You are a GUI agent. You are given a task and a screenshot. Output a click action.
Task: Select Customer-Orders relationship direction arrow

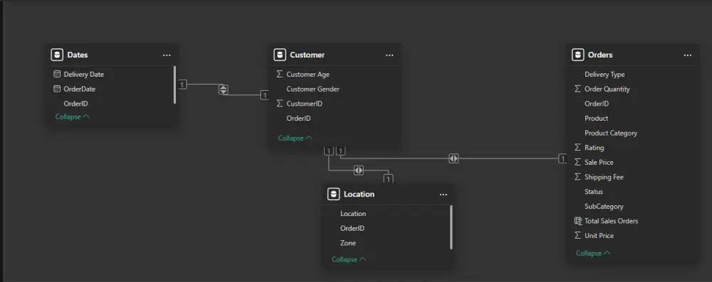click(x=453, y=158)
